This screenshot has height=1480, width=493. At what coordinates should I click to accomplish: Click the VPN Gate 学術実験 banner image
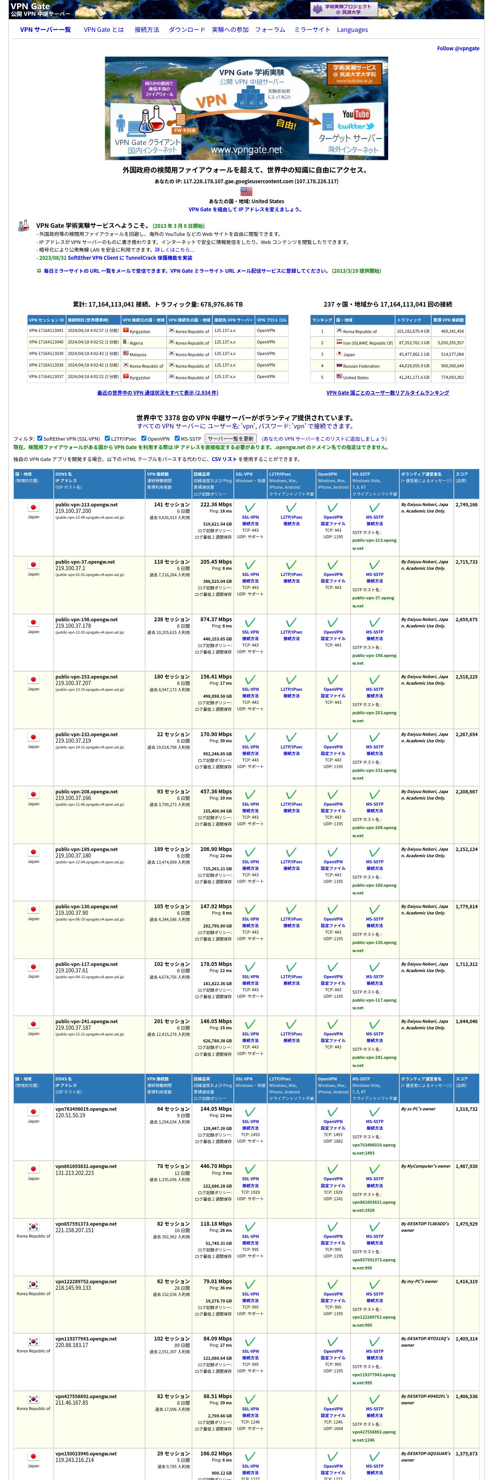246,108
